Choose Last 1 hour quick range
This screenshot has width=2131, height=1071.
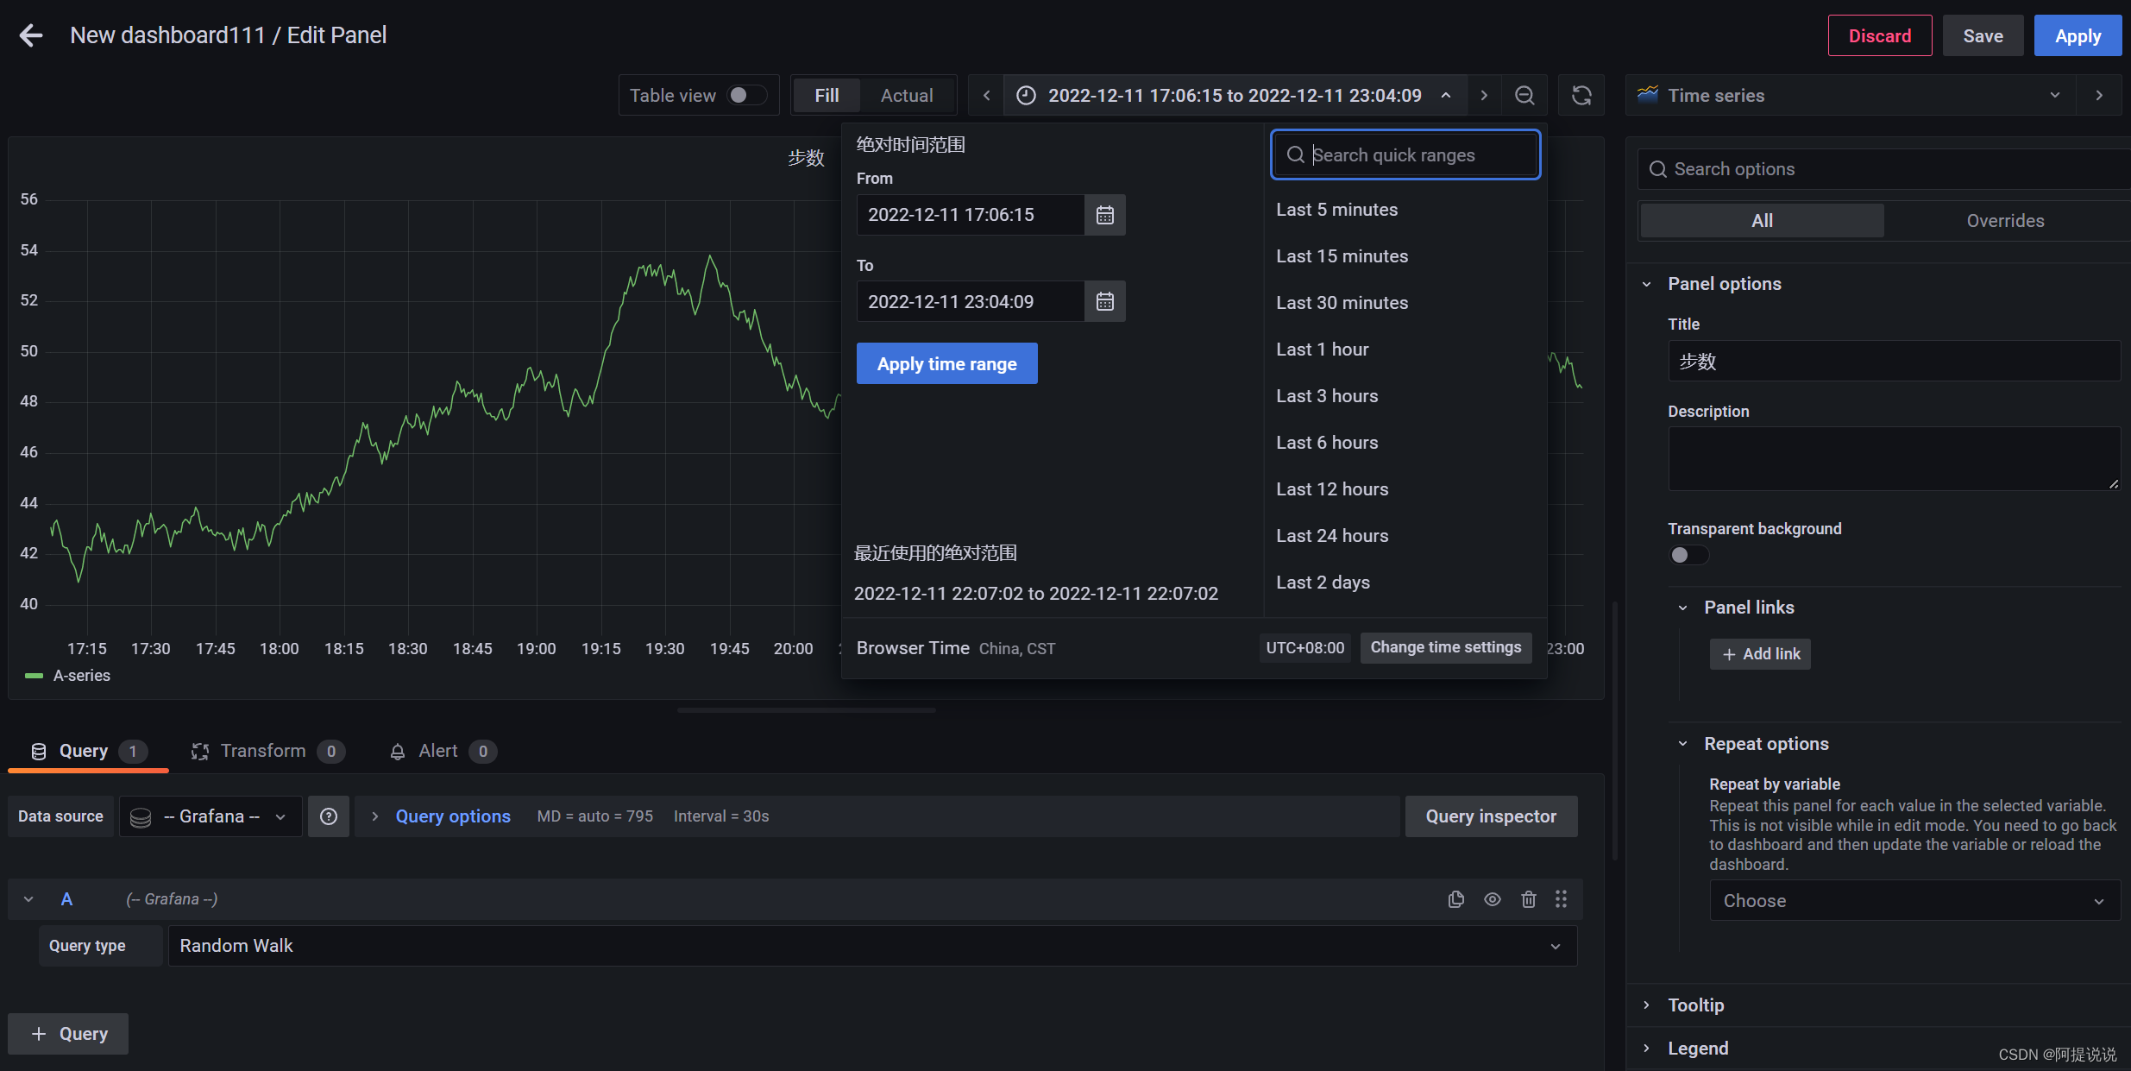pyautogui.click(x=1322, y=350)
